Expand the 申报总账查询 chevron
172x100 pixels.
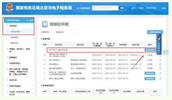[32, 86]
